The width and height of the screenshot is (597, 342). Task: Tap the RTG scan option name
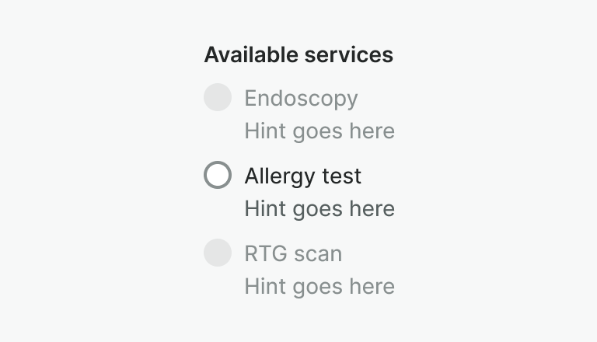coord(293,253)
